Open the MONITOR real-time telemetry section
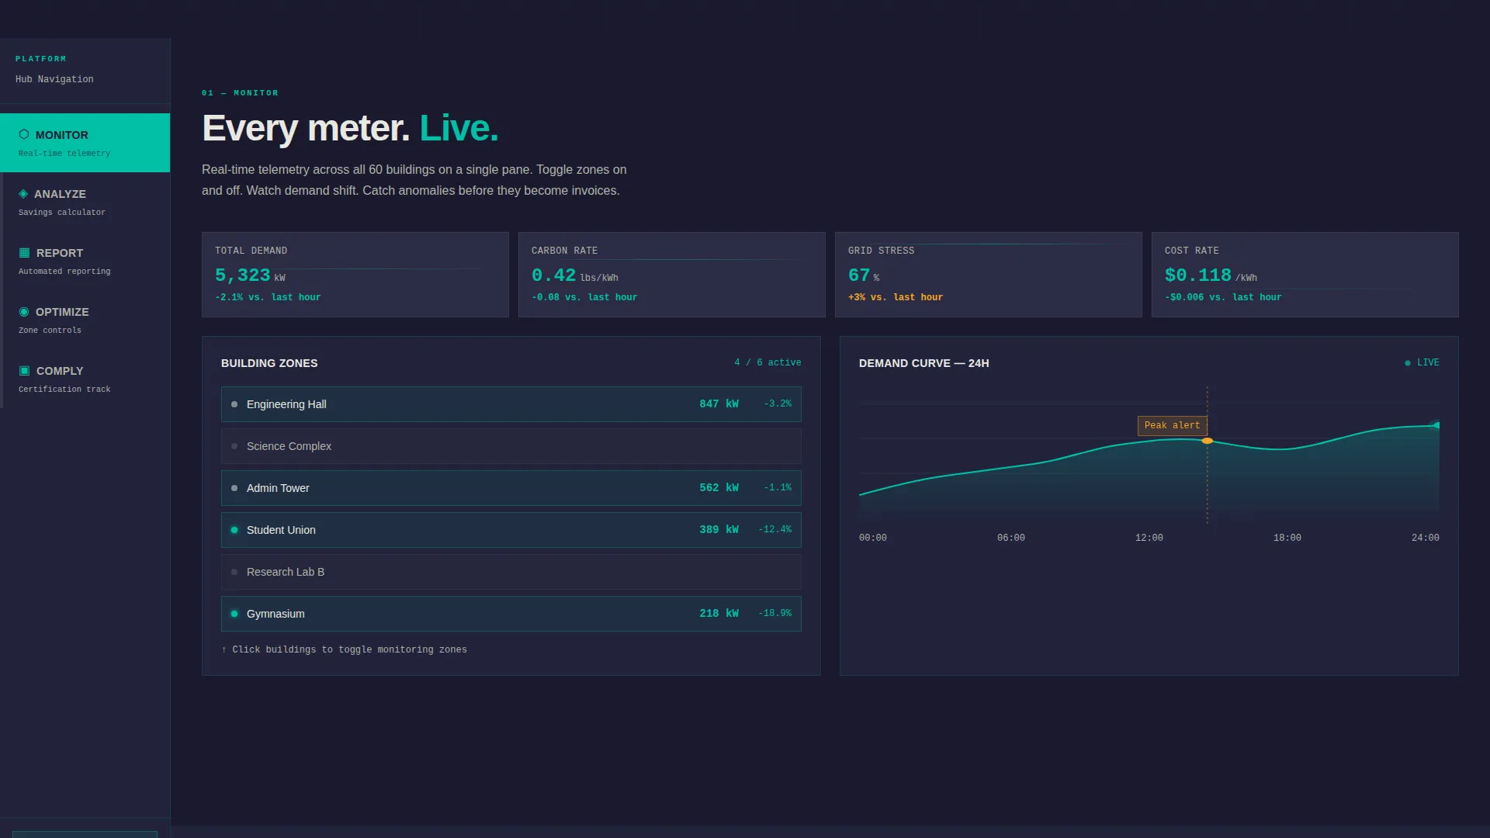 [x=85, y=143]
